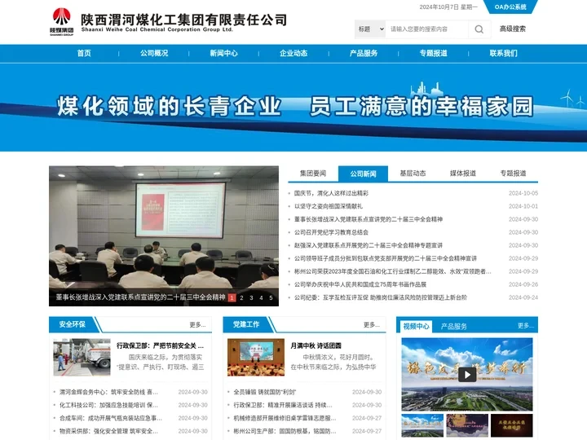Select the 公司新闻 tab
Image resolution: width=587 pixels, height=440 pixels.
(x=363, y=174)
